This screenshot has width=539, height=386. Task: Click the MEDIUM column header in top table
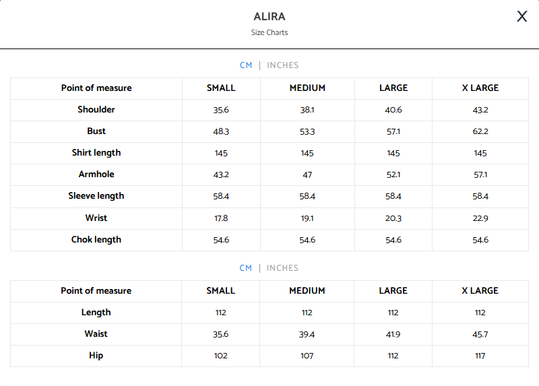[307, 88]
